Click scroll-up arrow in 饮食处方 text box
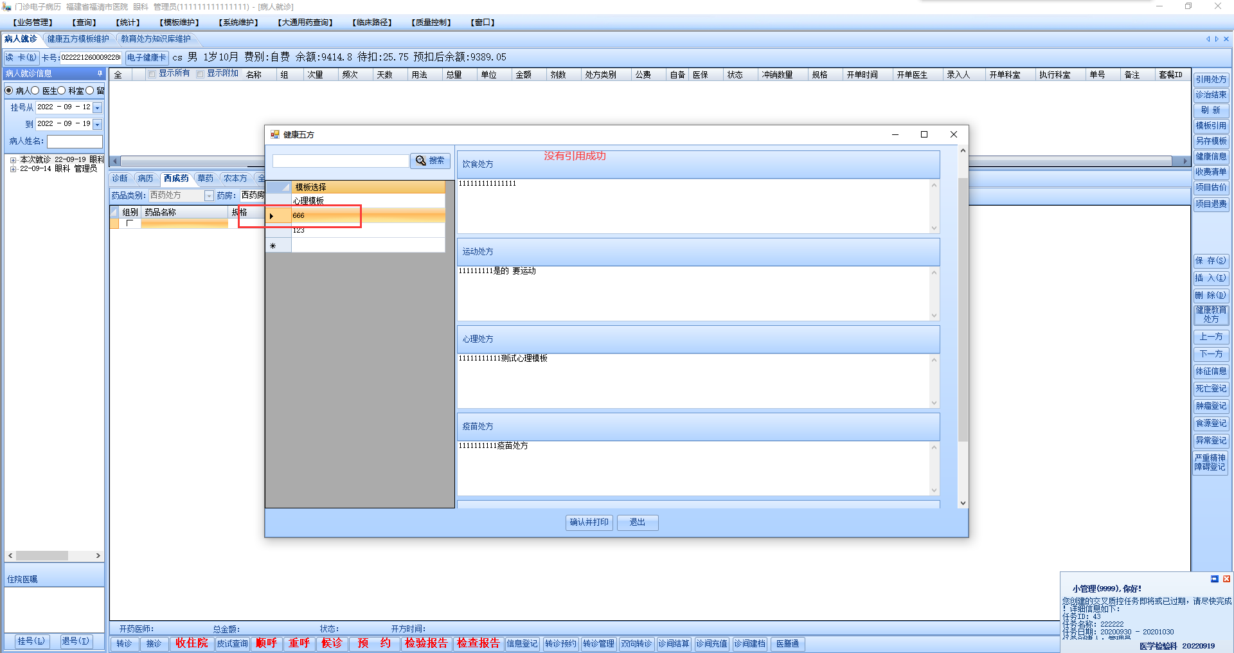This screenshot has height=653, width=1234. point(934,185)
